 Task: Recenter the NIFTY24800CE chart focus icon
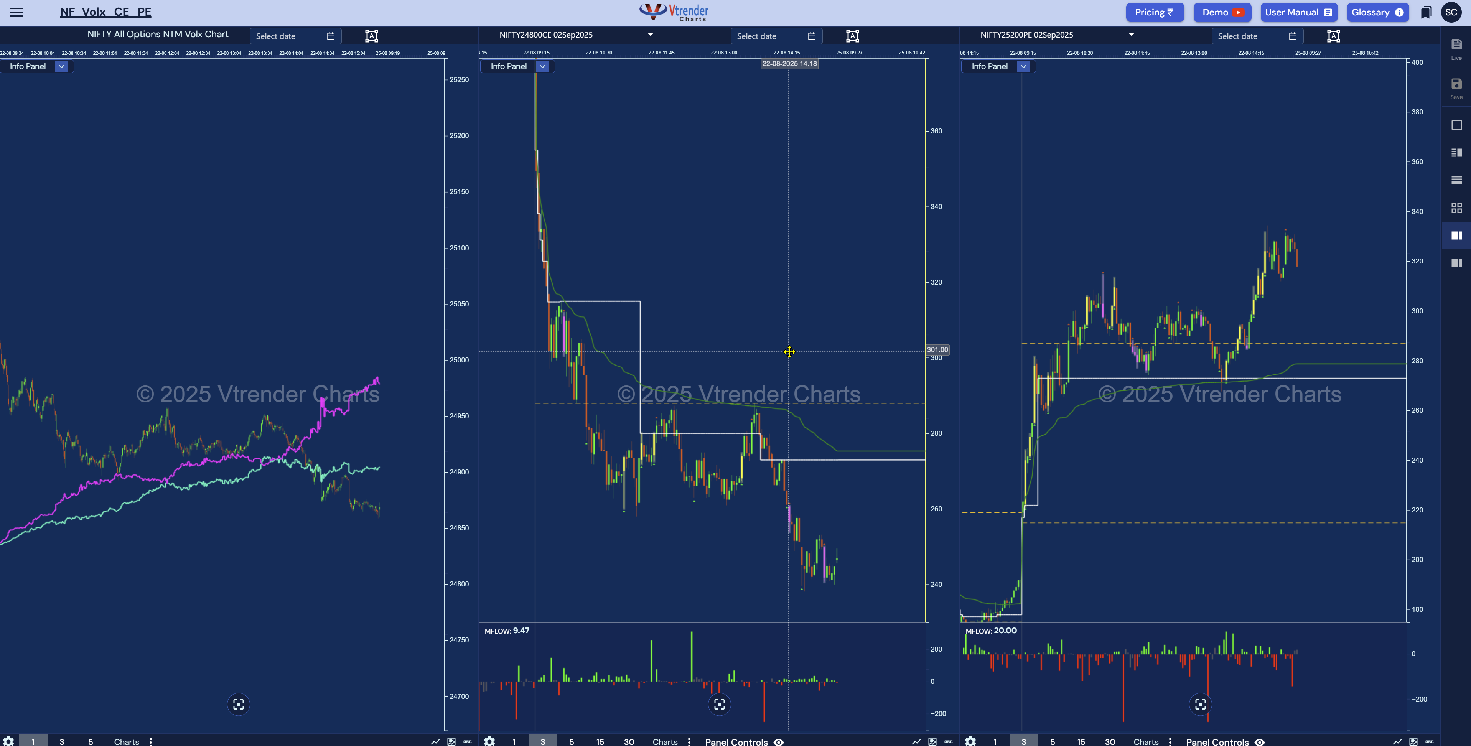point(719,704)
